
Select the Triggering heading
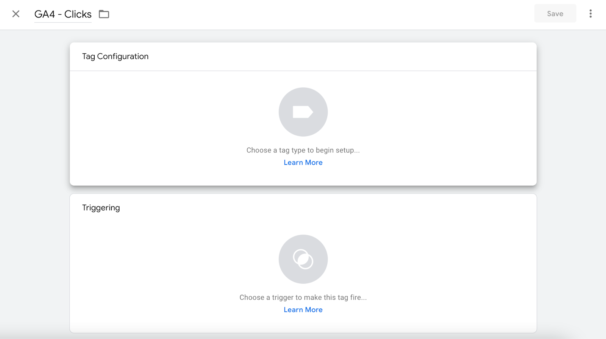101,208
